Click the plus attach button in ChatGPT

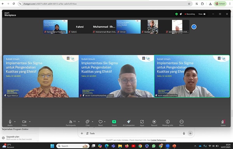point(82,133)
